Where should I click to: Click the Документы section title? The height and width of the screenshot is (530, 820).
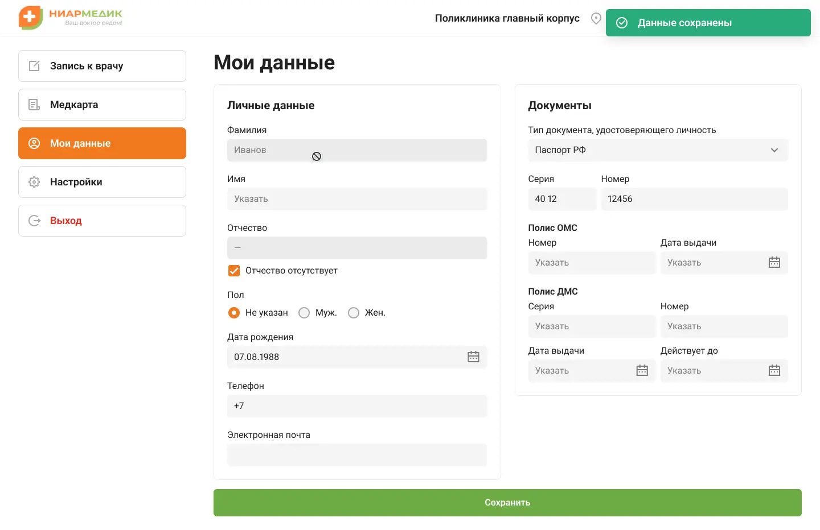(560, 105)
